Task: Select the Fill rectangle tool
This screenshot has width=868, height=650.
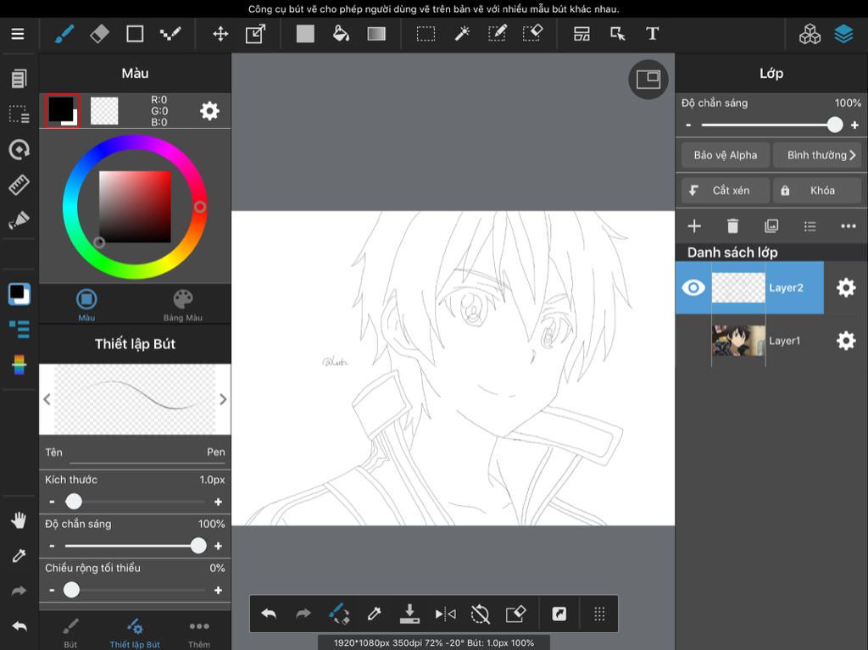Action: [305, 34]
